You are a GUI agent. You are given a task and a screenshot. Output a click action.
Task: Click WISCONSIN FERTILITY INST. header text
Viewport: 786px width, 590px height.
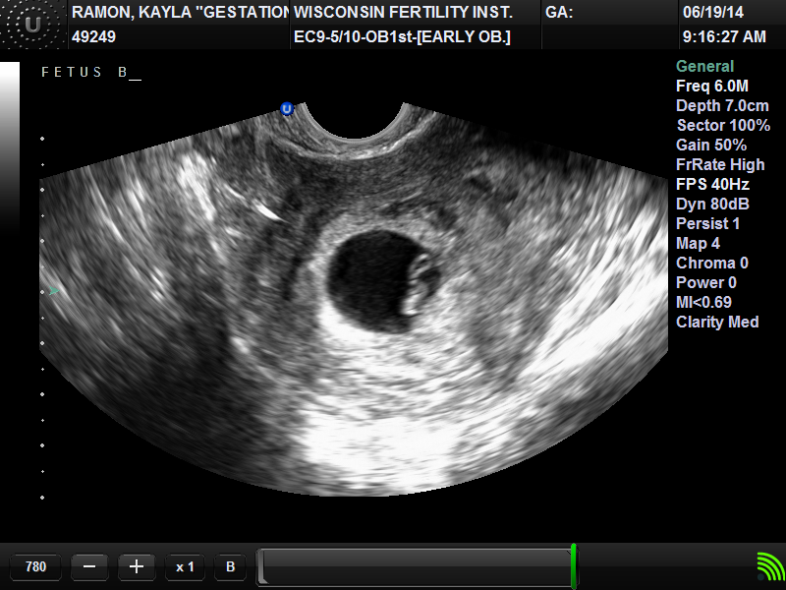click(x=403, y=13)
